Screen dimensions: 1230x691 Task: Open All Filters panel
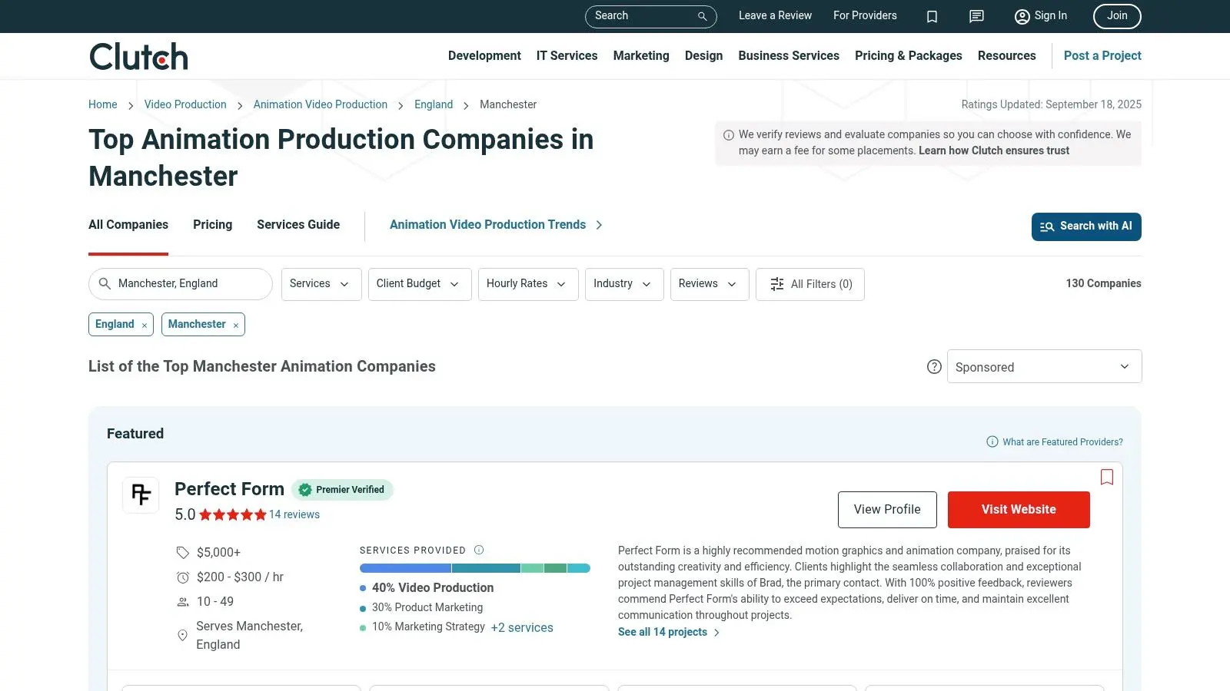tap(810, 284)
